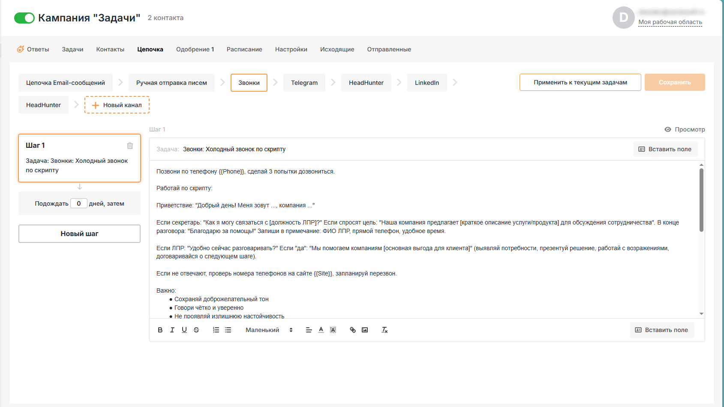Open the "Контакты" tab

coord(110,49)
